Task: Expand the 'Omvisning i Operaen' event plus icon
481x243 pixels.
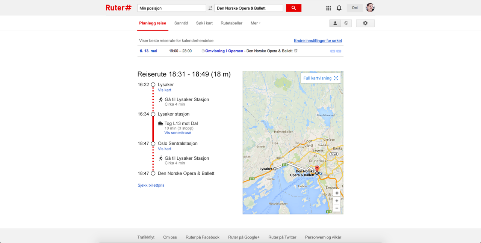Action: point(203,51)
